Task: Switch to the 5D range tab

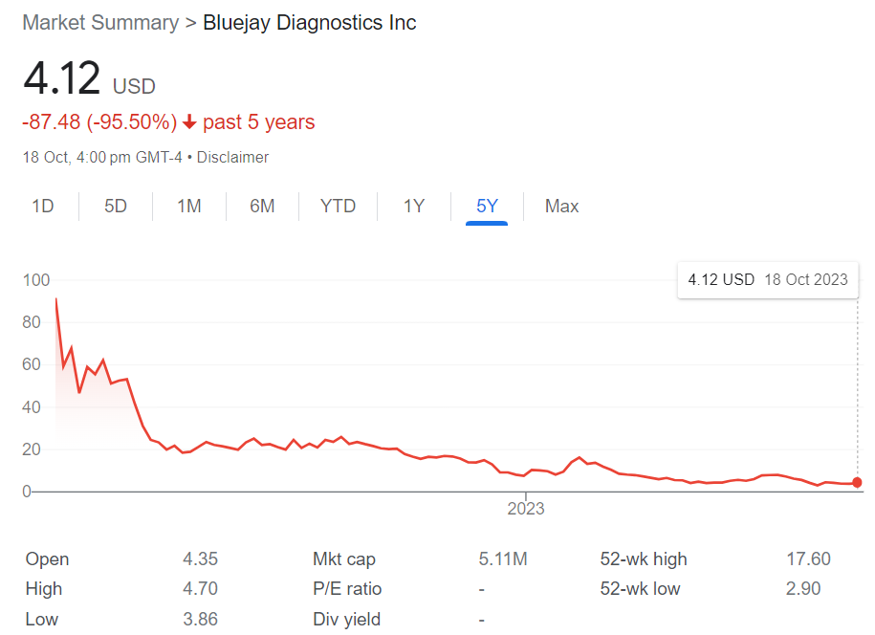Action: pyautogui.click(x=116, y=206)
